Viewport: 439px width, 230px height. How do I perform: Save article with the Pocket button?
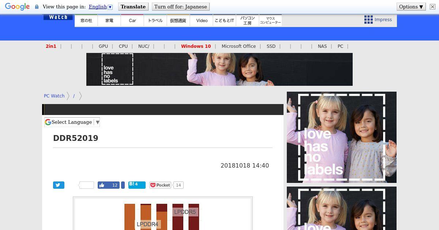point(160,185)
